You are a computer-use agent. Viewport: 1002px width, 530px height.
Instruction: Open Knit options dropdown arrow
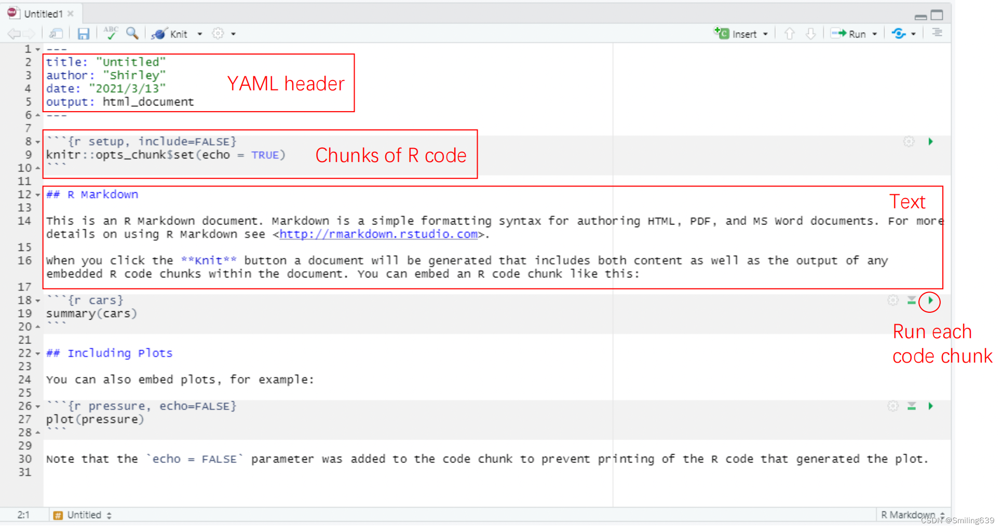[199, 34]
